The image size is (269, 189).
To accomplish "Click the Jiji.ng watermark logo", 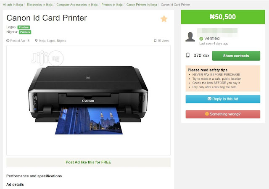I will [47, 58].
